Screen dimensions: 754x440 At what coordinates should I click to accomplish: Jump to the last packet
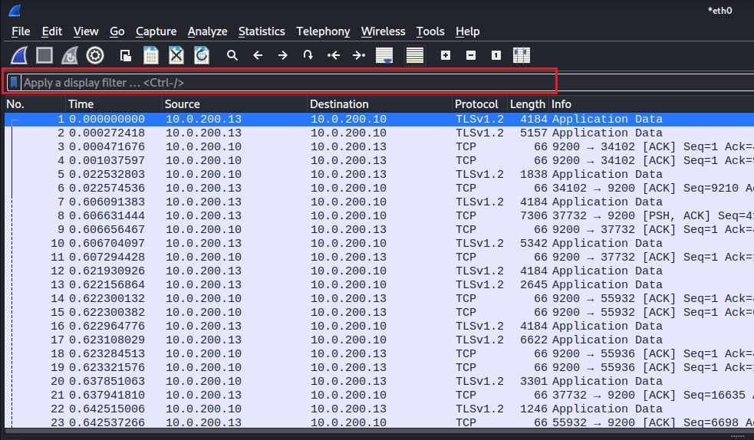[x=359, y=55]
